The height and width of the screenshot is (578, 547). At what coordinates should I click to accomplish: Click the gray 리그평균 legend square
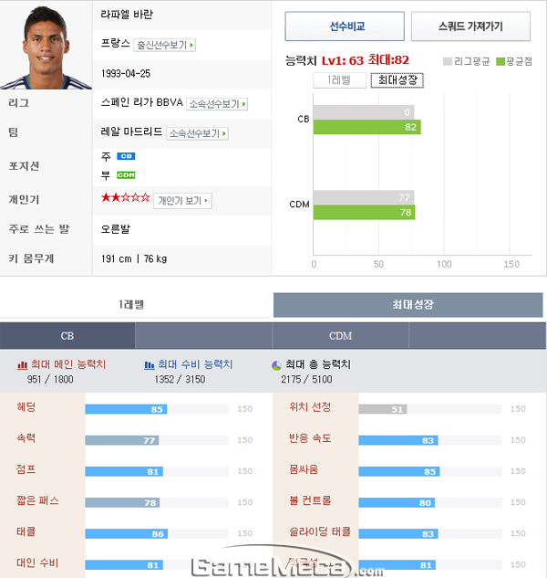(x=448, y=61)
